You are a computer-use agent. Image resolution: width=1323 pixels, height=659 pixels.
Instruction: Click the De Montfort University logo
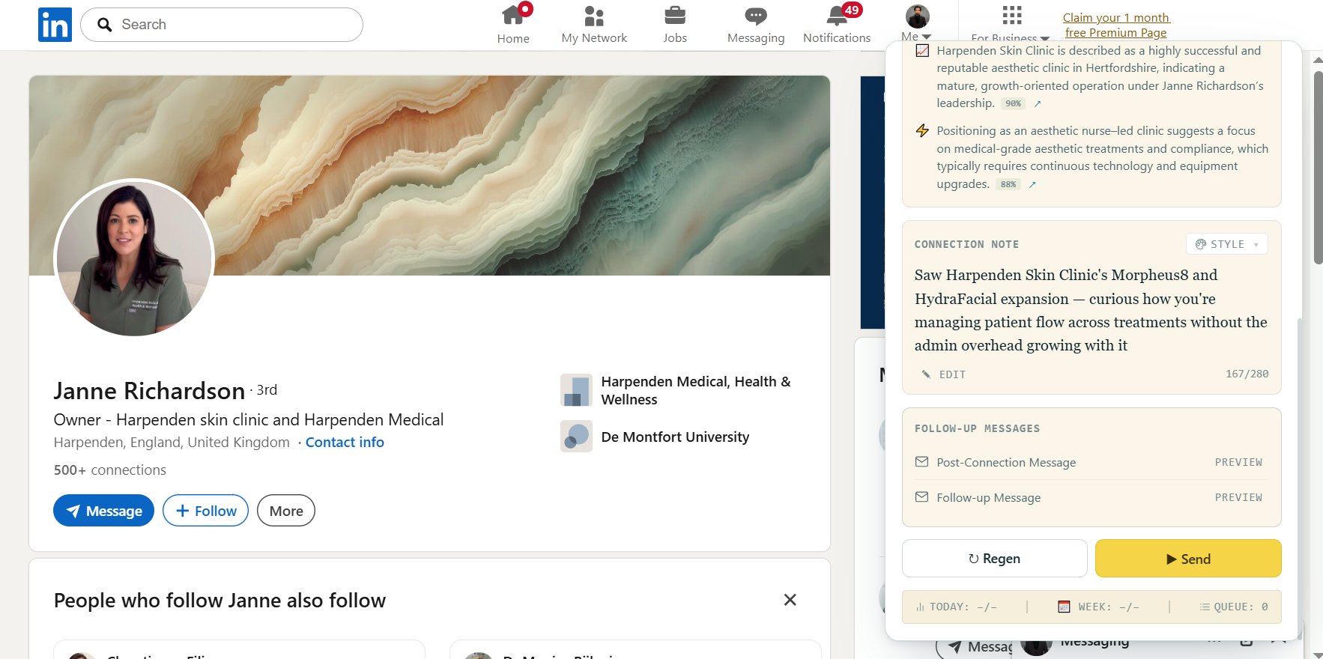576,437
